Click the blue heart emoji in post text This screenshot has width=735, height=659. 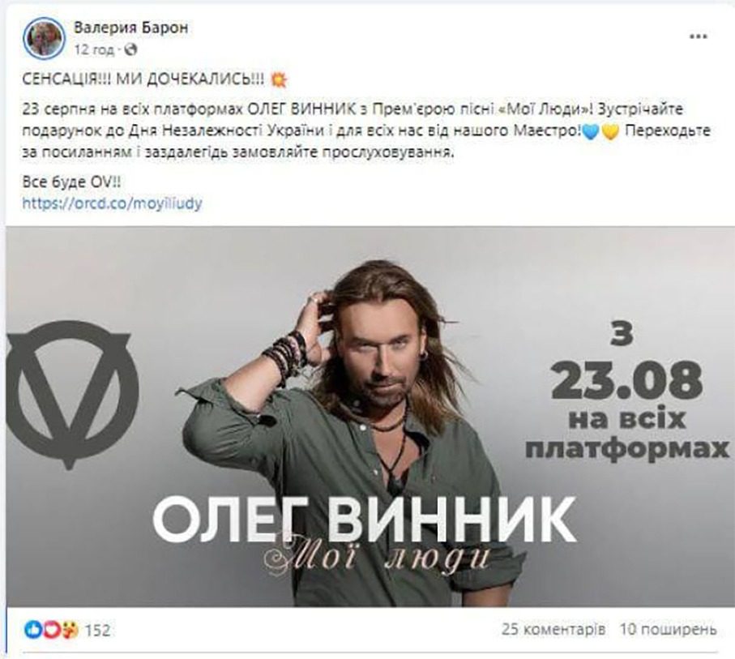pos(590,133)
